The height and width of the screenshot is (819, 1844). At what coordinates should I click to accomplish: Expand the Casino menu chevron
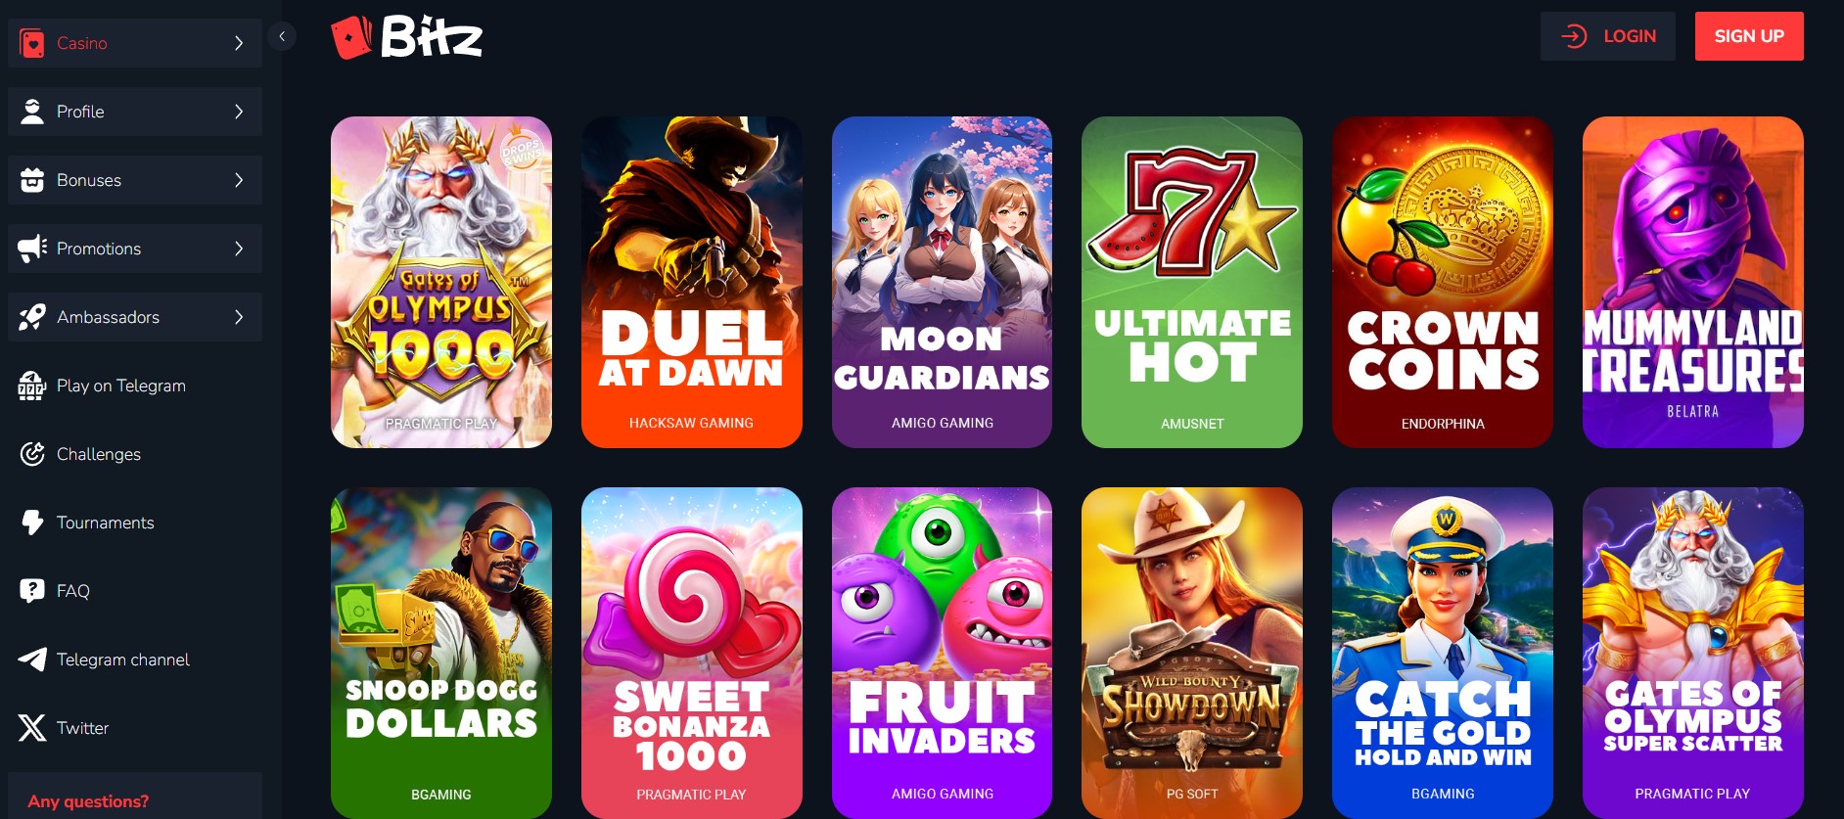click(239, 43)
